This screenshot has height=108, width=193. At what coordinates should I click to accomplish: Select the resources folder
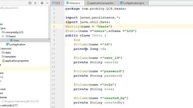pyautogui.click(x=6, y=49)
